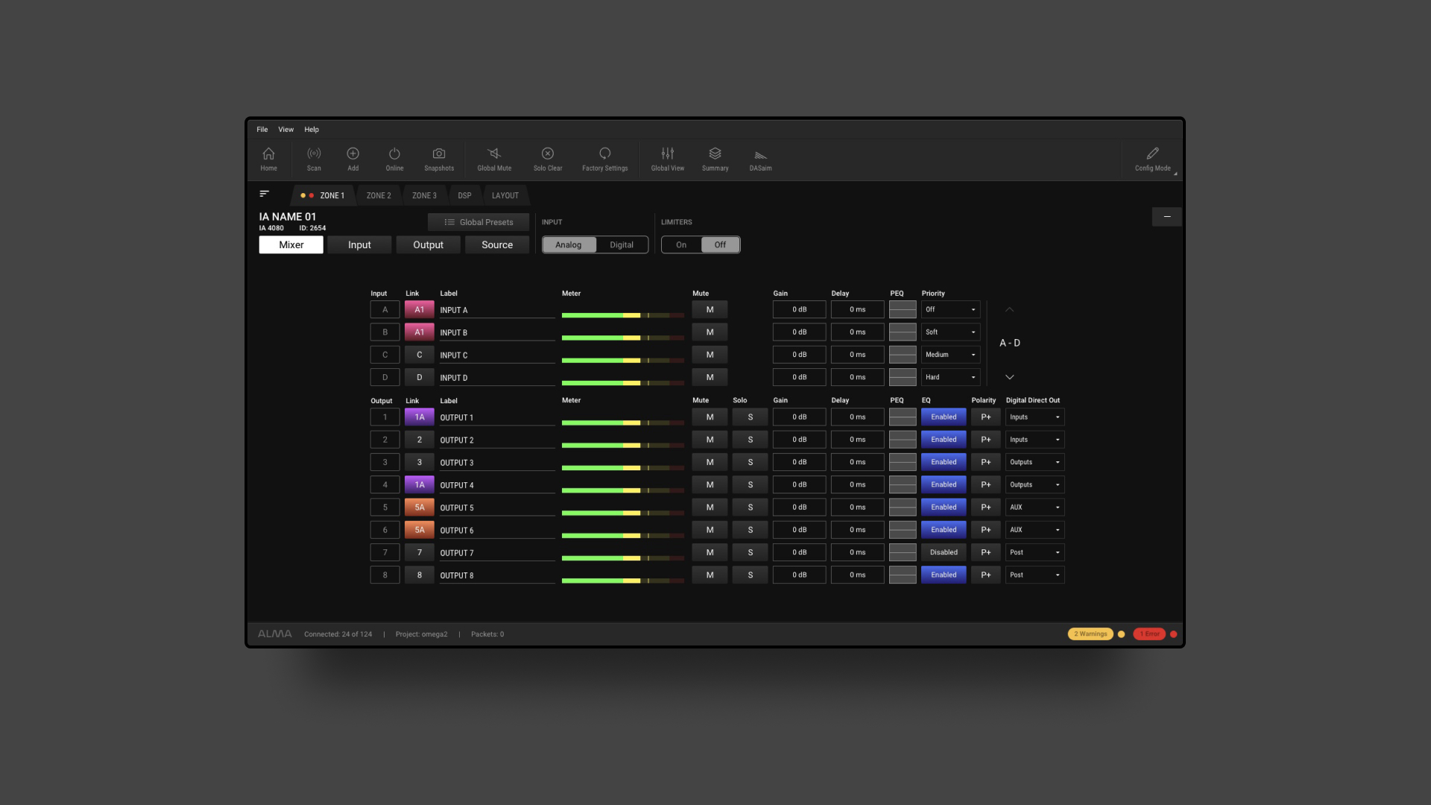
Task: Open INPUT C priority dropdown
Action: (950, 355)
